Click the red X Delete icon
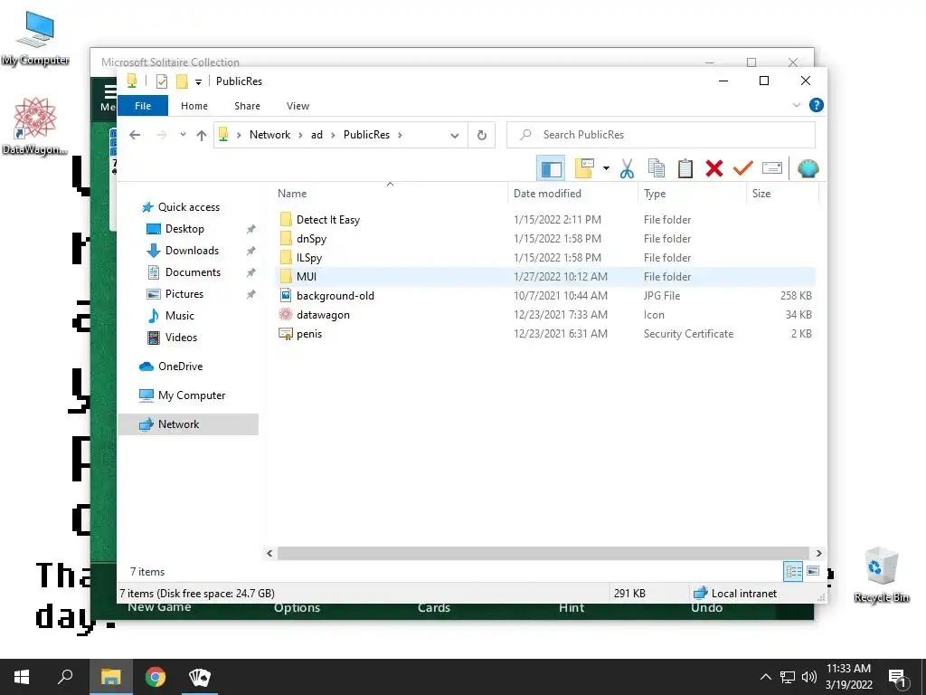The width and height of the screenshot is (926, 695). (x=714, y=168)
